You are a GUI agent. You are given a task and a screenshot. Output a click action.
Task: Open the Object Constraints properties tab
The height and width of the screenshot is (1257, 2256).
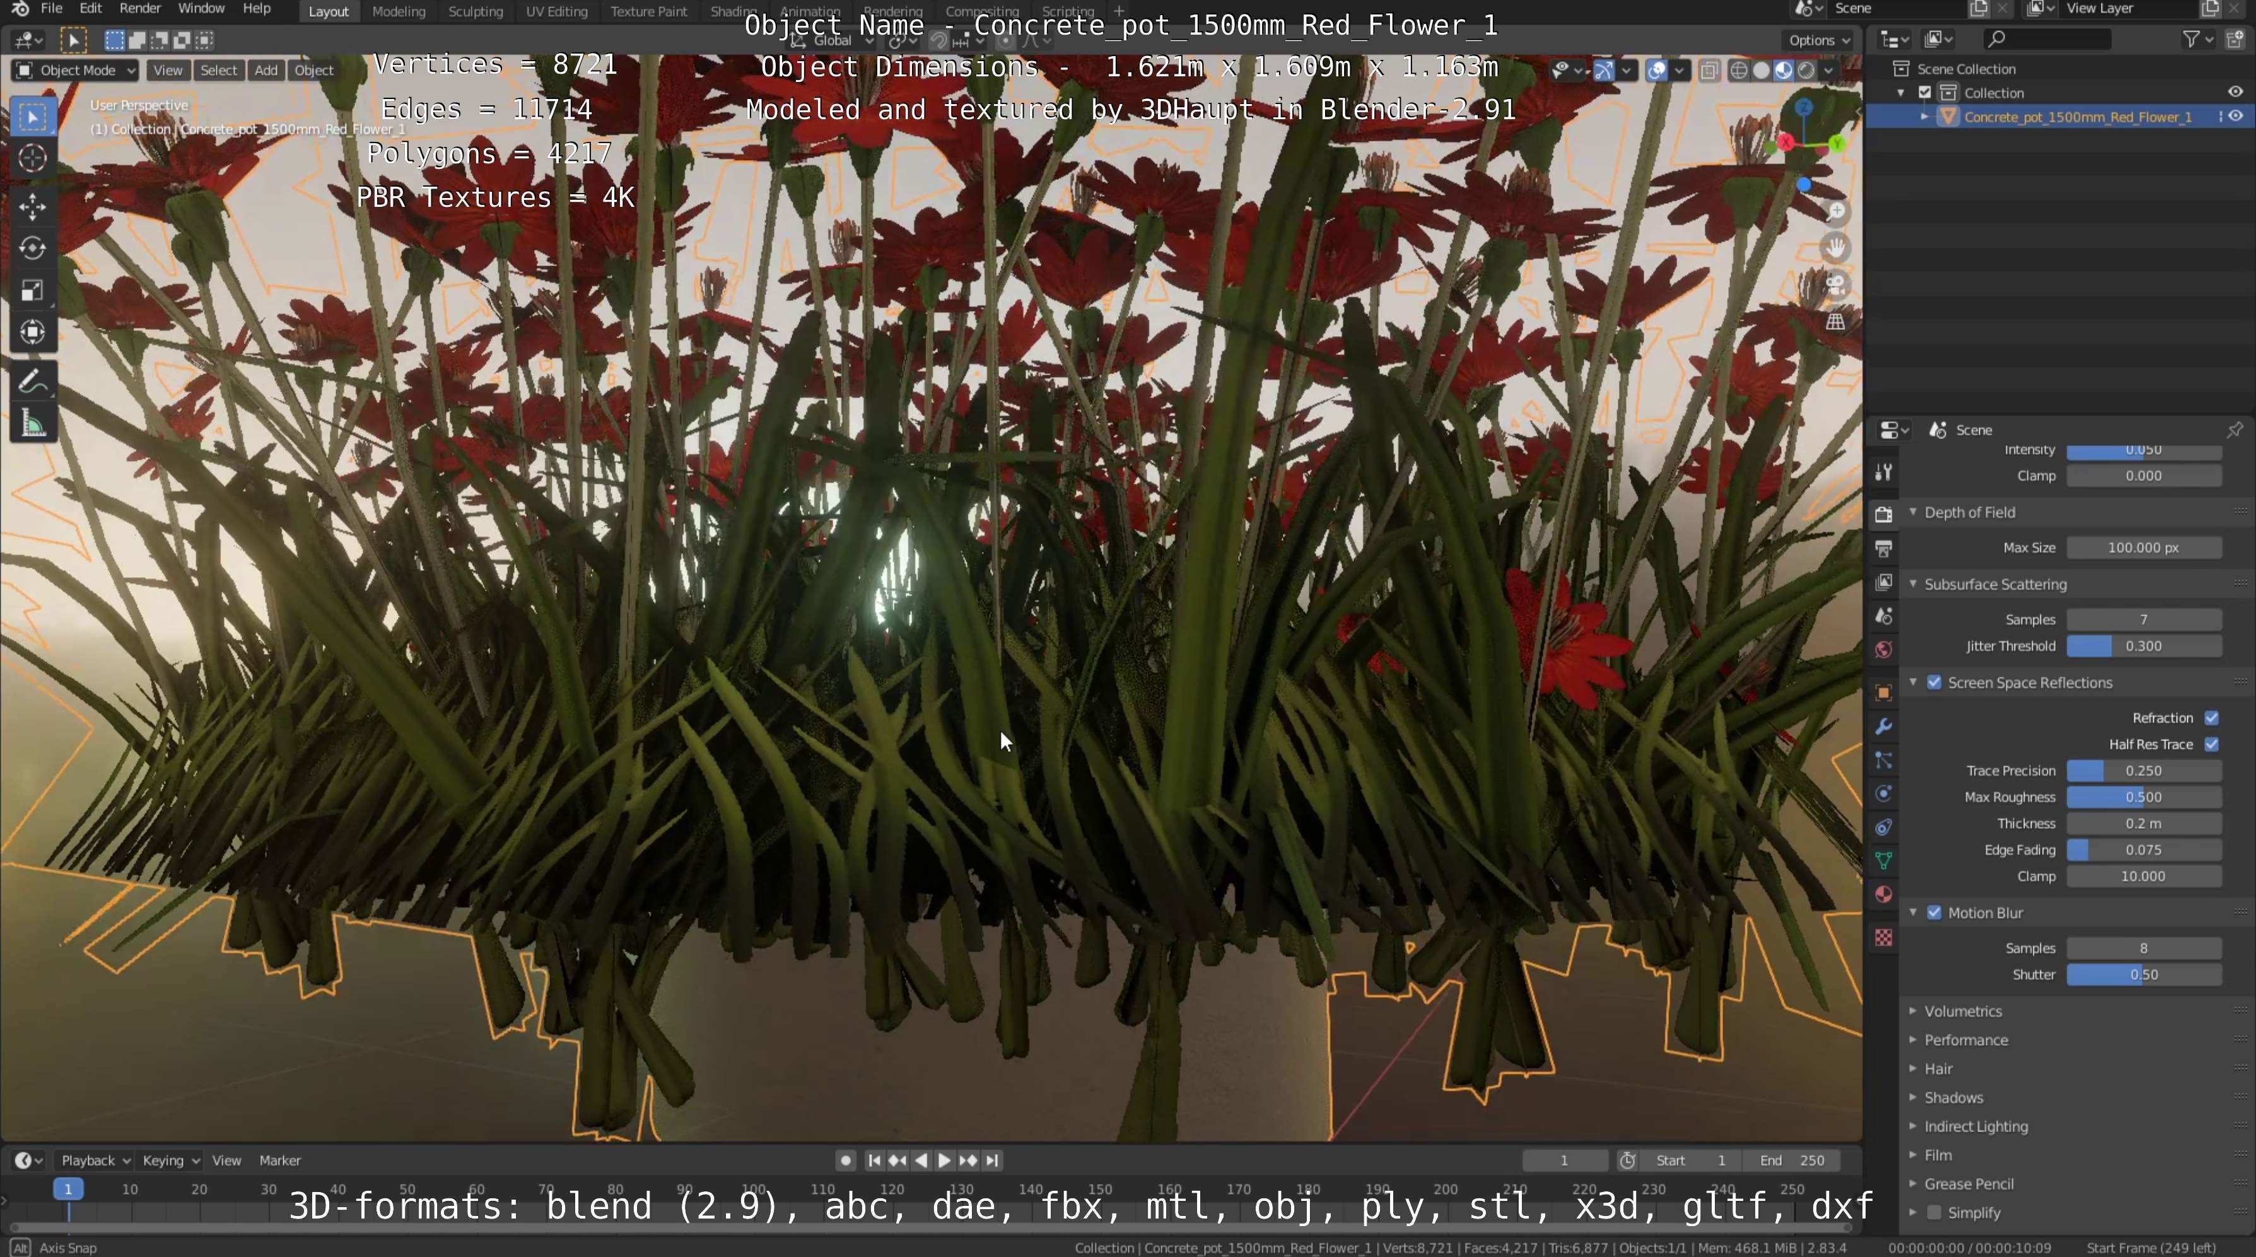tap(1884, 827)
